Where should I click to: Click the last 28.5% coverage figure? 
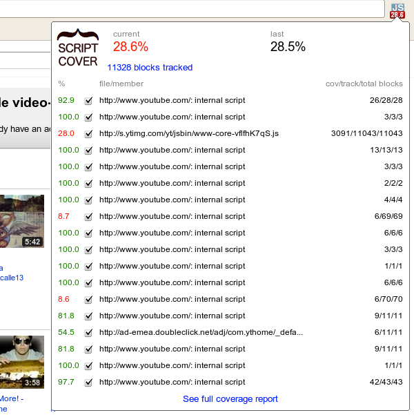coord(288,47)
